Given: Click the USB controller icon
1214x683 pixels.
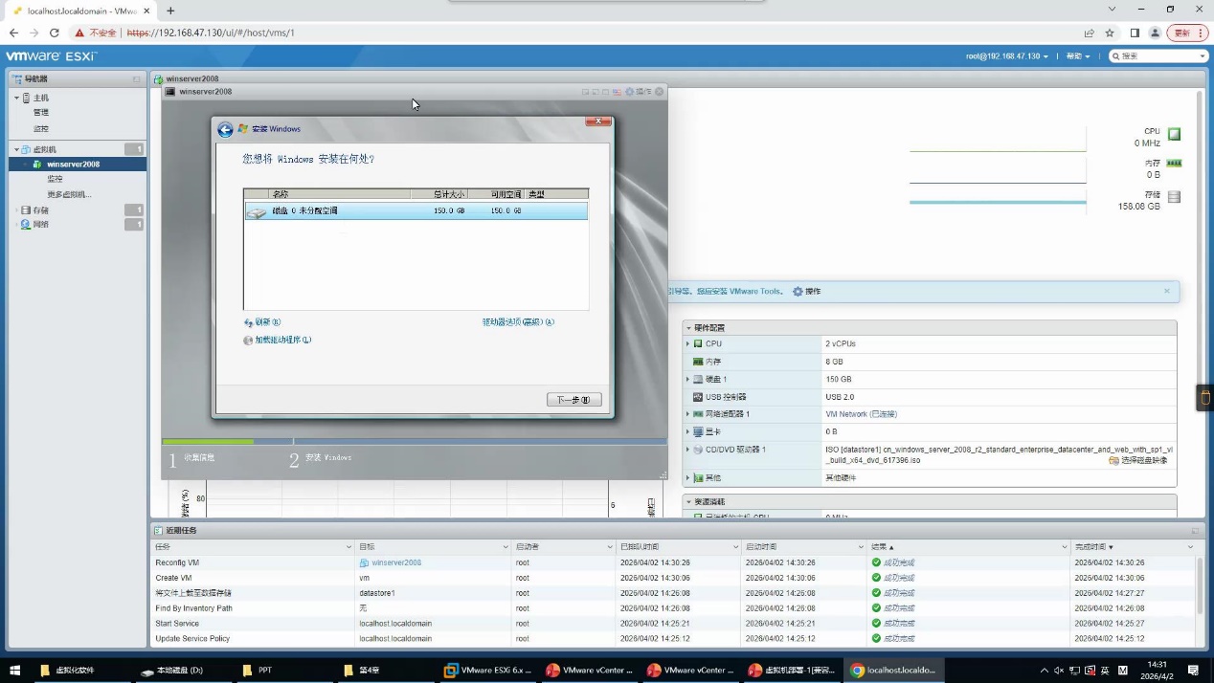Looking at the screenshot, I should [x=698, y=396].
